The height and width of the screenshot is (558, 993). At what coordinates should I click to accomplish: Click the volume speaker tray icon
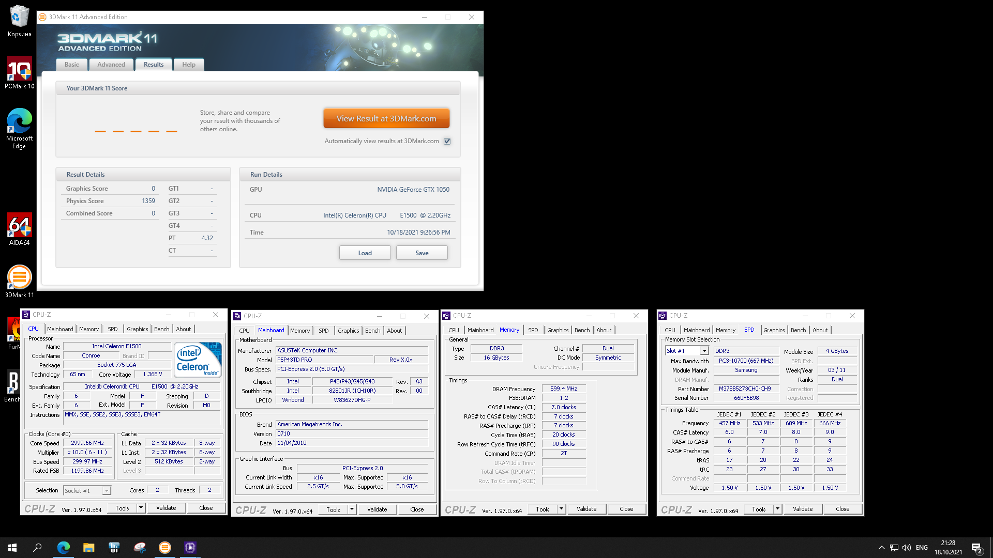pos(906,548)
